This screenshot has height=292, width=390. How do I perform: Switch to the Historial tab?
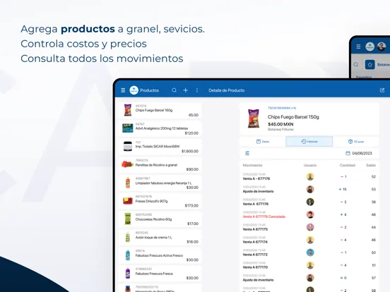[x=309, y=142]
